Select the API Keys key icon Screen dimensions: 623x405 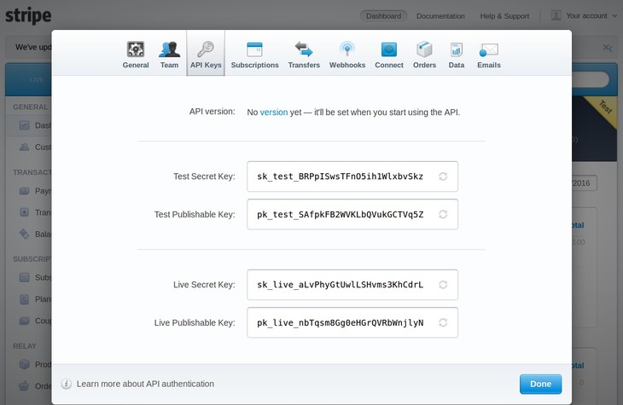206,49
